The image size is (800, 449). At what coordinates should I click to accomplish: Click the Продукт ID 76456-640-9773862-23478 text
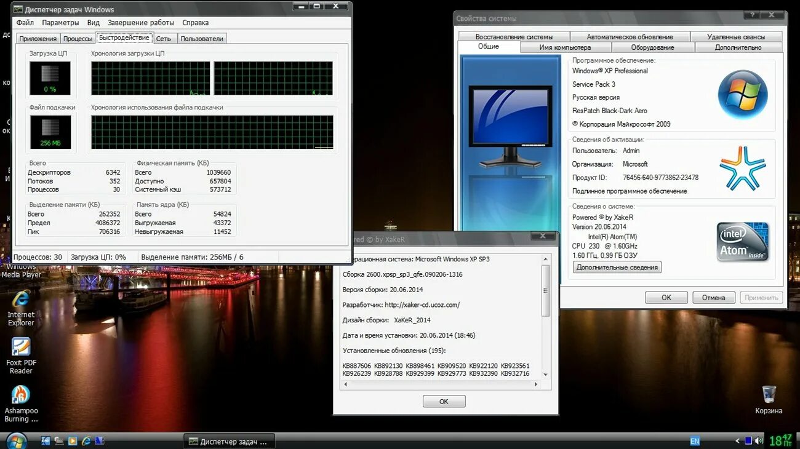click(635, 177)
